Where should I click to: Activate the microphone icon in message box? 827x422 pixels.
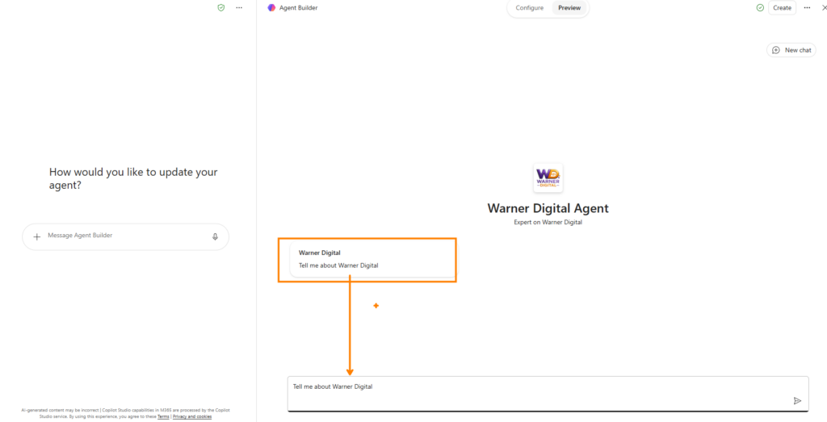(215, 236)
